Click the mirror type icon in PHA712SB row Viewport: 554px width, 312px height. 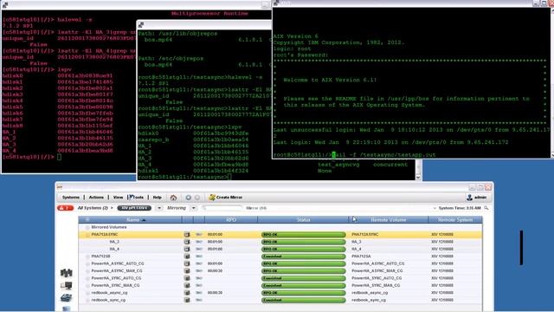(187, 257)
